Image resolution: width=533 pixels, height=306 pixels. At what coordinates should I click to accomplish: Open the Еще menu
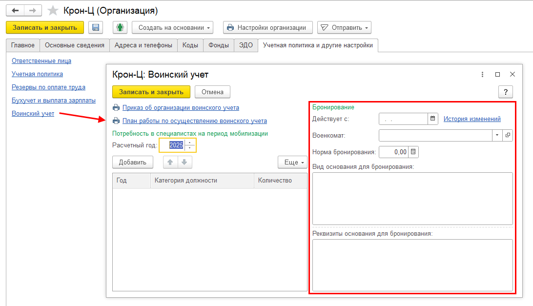tap(293, 162)
